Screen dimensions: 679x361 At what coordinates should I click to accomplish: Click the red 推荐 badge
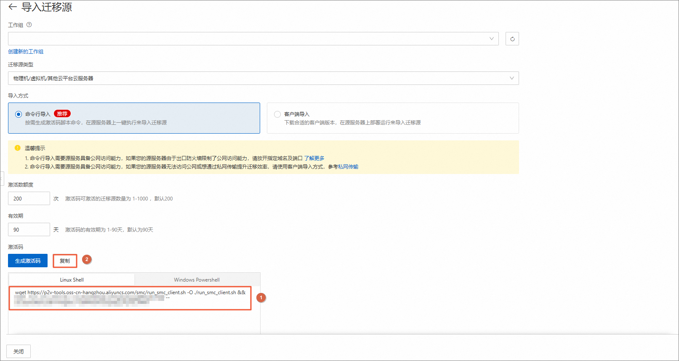[x=62, y=114]
